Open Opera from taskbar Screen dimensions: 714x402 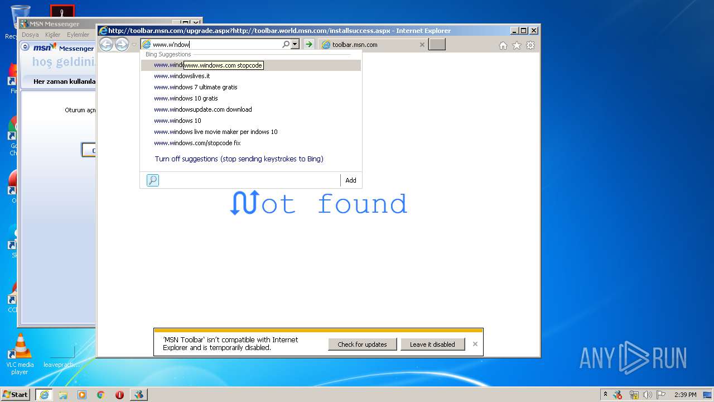pyautogui.click(x=119, y=395)
